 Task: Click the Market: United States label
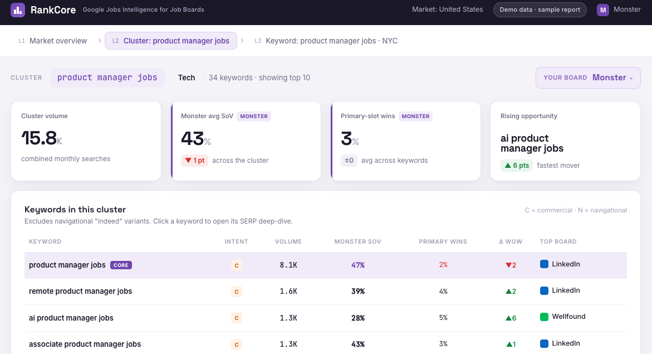(x=448, y=9)
